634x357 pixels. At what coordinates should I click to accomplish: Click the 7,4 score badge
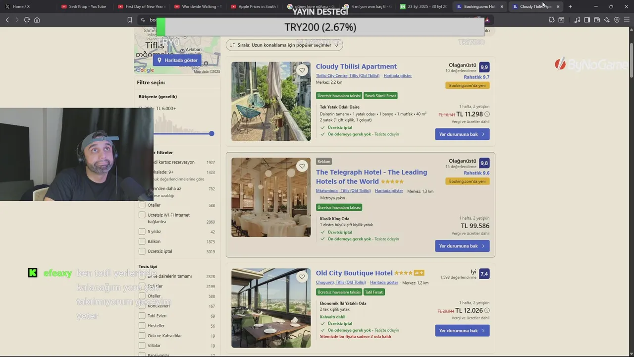[x=484, y=274]
